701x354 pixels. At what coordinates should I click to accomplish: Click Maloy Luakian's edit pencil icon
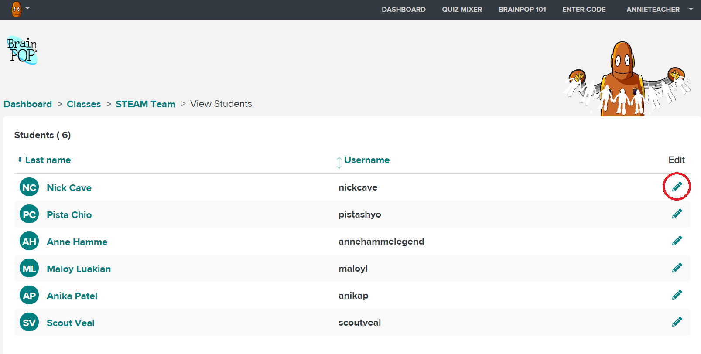[677, 268]
